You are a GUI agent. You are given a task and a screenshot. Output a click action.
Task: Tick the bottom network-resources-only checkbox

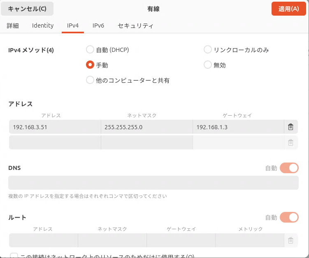pyautogui.click(x=14, y=256)
